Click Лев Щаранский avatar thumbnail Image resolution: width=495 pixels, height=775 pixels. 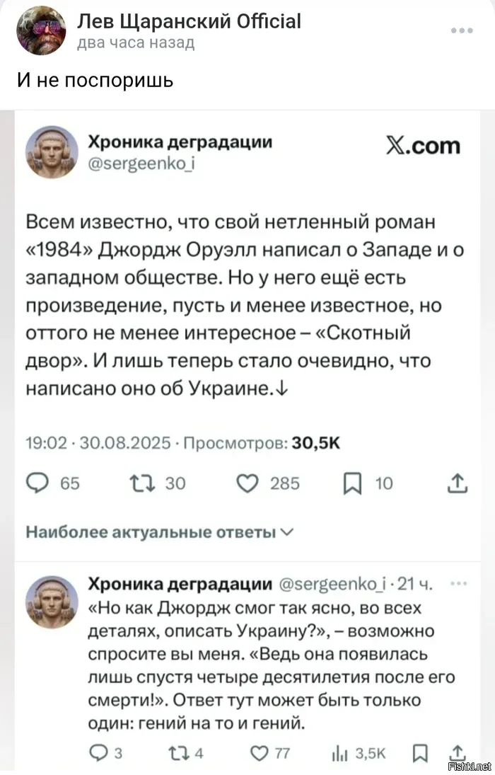point(42,30)
